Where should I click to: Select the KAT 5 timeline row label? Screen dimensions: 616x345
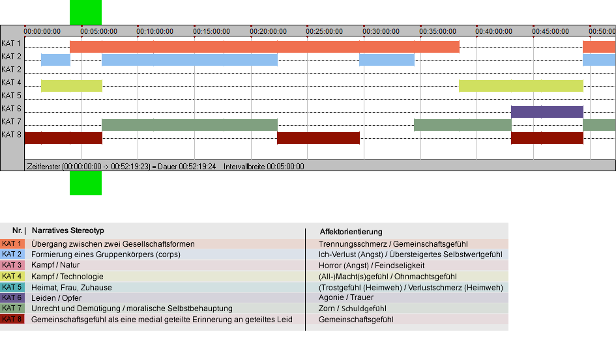11,96
